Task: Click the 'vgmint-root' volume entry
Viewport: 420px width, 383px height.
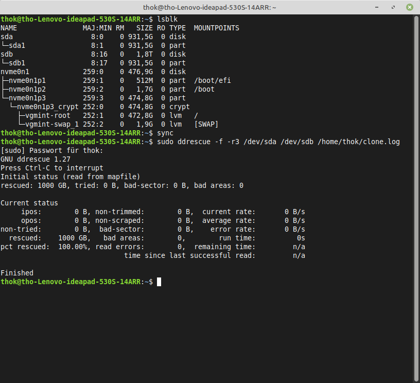Action: [x=48, y=115]
